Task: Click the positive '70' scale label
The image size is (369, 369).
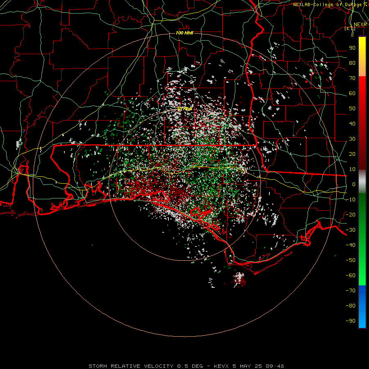Action: tap(352, 78)
